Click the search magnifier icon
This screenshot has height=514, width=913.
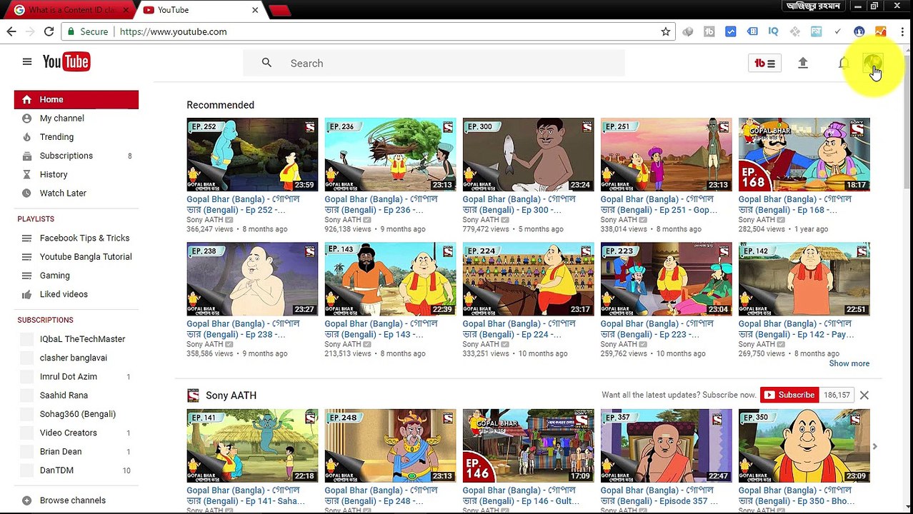[x=266, y=63]
